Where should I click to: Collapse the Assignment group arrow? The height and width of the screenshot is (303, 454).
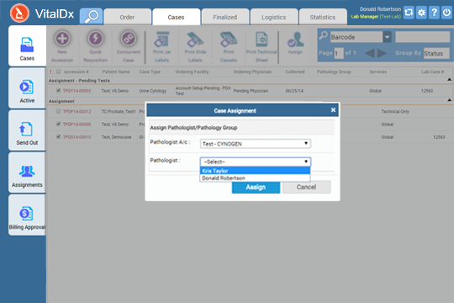[449, 100]
